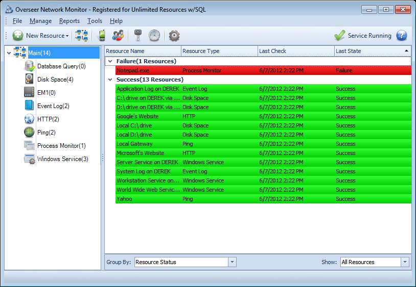Select the System Log on DEREK row
This screenshot has width=416, height=287.
(263, 171)
